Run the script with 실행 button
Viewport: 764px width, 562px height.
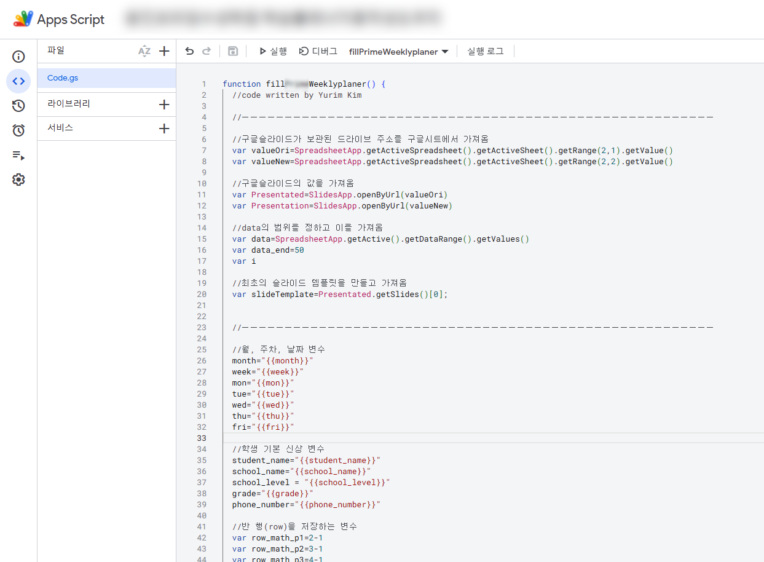(272, 52)
